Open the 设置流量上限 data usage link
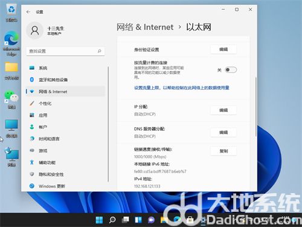 [x=182, y=88]
